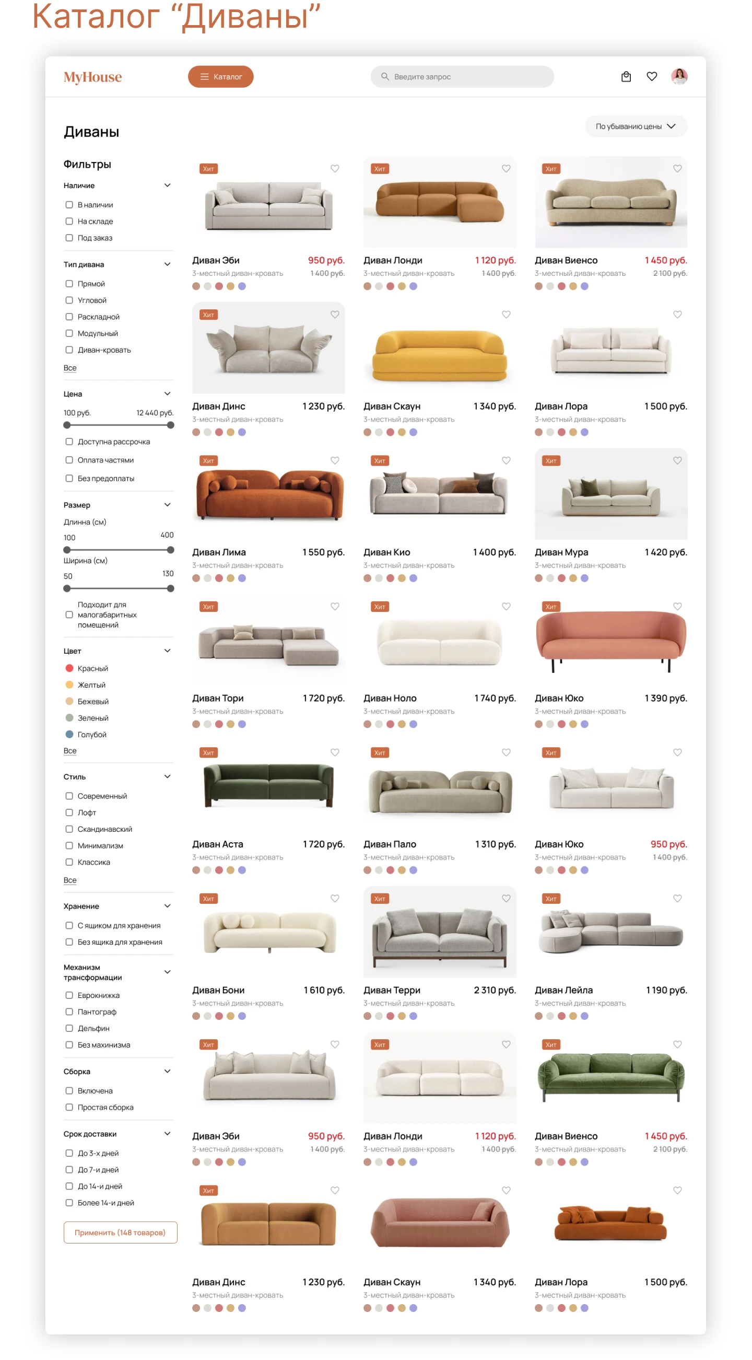The image size is (752, 1360).
Task: Click the MyHouse logo
Action: pyautogui.click(x=92, y=77)
